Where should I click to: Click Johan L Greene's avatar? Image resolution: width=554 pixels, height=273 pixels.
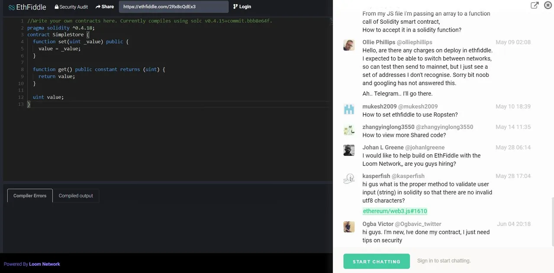(349, 150)
